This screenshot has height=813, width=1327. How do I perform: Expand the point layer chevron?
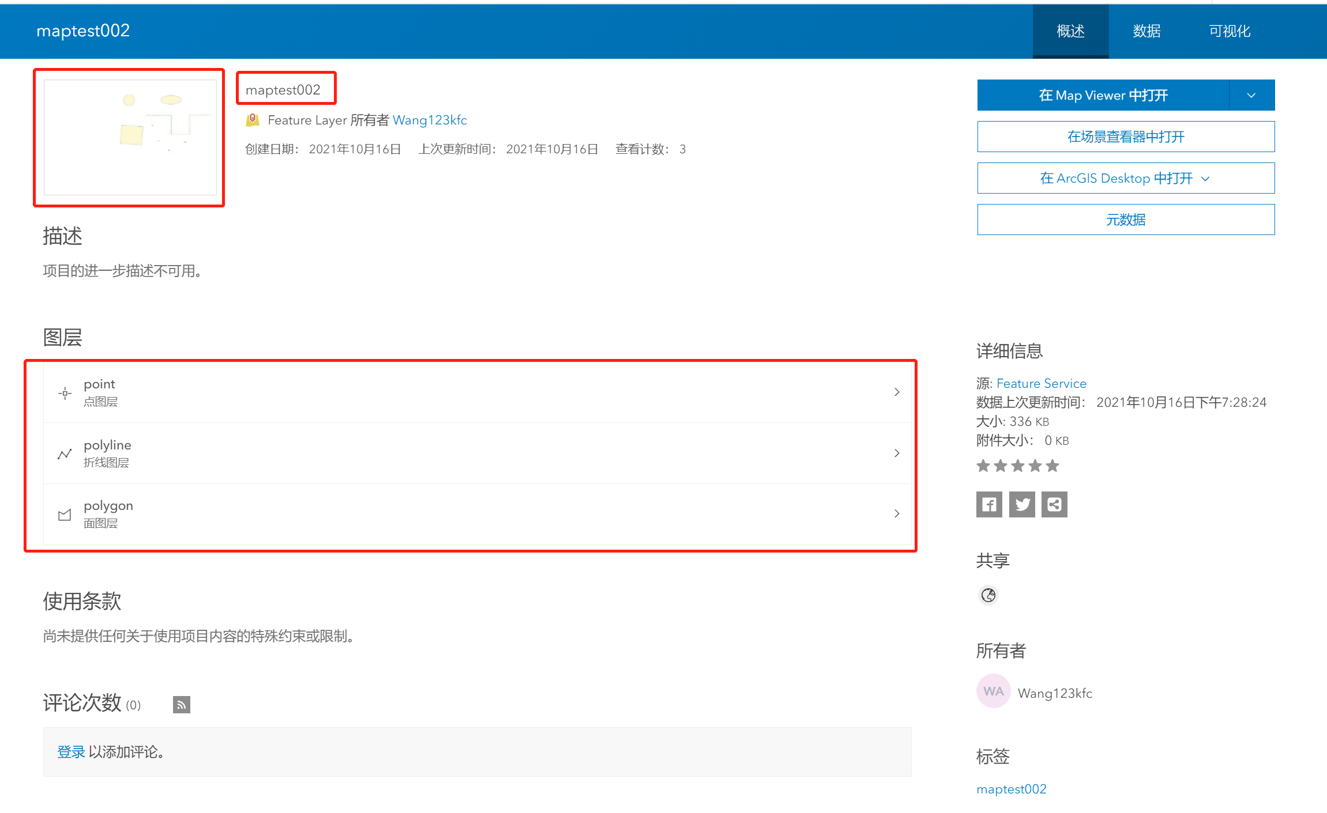click(x=897, y=392)
